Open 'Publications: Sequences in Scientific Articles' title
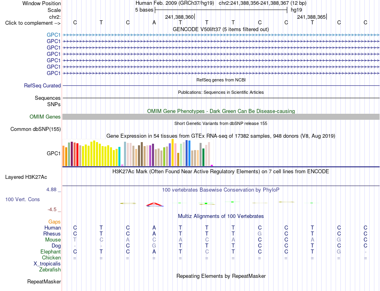Image resolution: width=380 pixels, height=291 pixels. coord(221,92)
